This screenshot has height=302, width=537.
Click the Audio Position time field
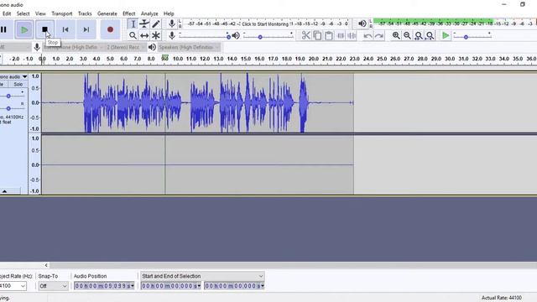click(104, 285)
